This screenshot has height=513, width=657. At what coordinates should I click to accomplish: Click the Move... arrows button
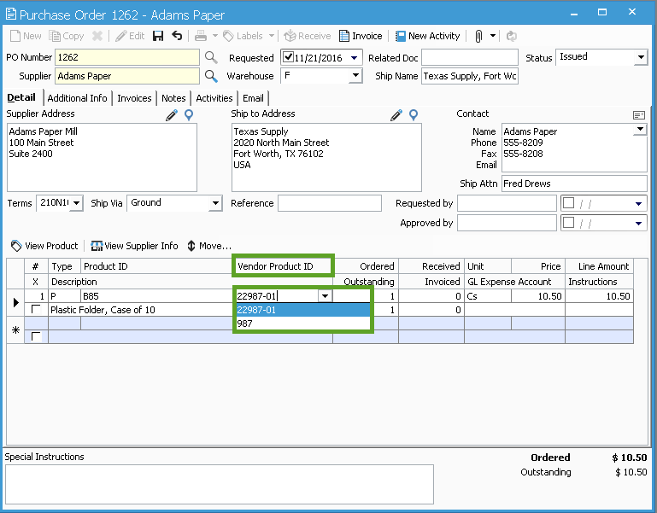point(208,246)
